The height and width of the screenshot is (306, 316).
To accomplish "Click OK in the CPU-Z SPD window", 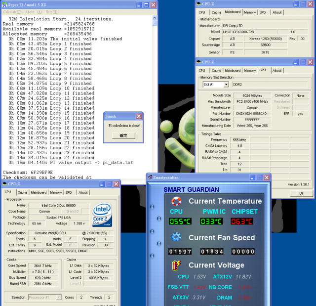I will click(x=302, y=193).
